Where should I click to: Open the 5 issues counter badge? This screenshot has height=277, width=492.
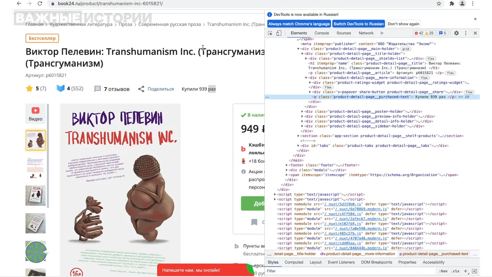(x=442, y=33)
